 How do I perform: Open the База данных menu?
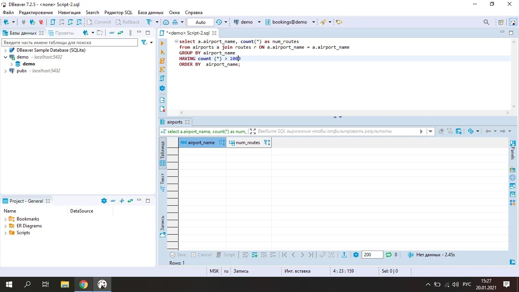point(150,13)
